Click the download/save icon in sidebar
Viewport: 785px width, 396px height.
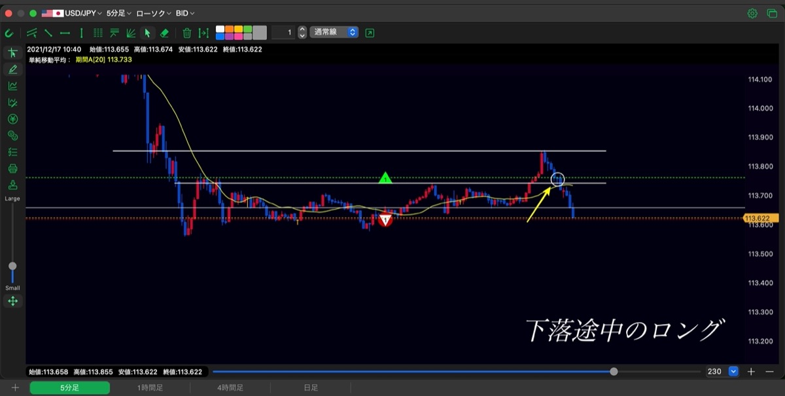pyautogui.click(x=12, y=186)
